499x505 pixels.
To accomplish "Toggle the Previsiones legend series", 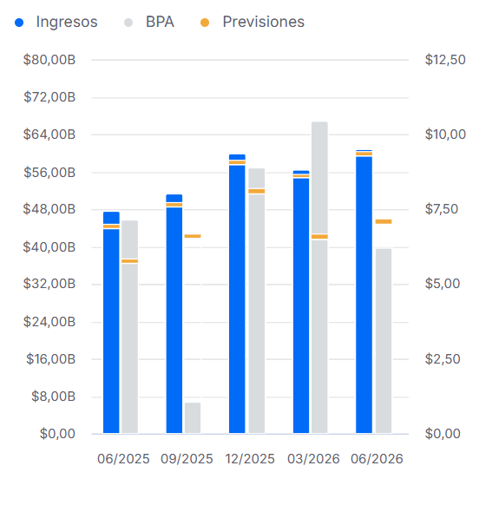I will pos(253,23).
